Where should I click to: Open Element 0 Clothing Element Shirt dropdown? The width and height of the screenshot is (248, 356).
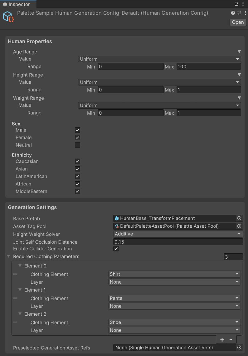click(174, 274)
